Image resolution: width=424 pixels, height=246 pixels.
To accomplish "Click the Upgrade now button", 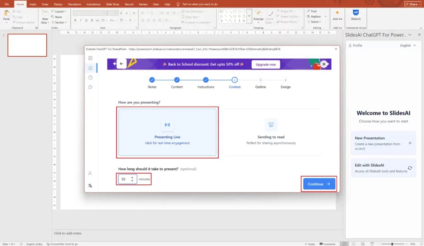I will [265, 64].
